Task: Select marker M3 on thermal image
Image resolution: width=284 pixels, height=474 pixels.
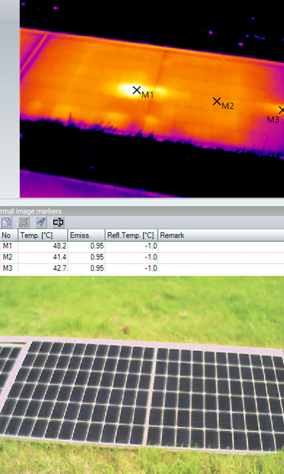Action: point(281,110)
